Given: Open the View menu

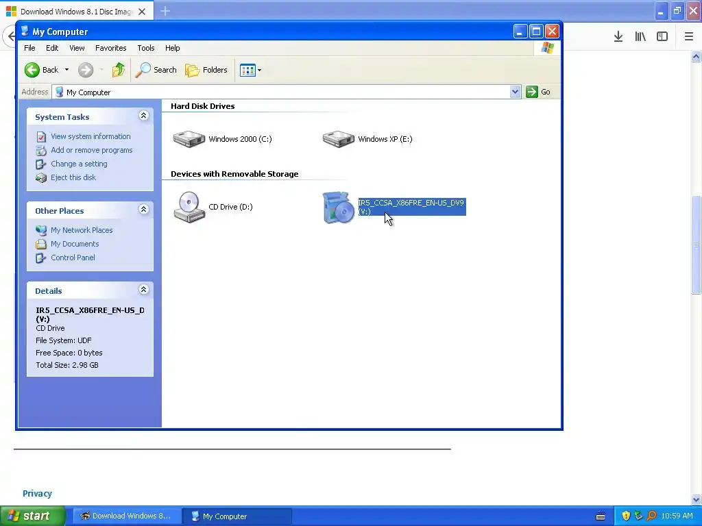Looking at the screenshot, I should pyautogui.click(x=77, y=48).
